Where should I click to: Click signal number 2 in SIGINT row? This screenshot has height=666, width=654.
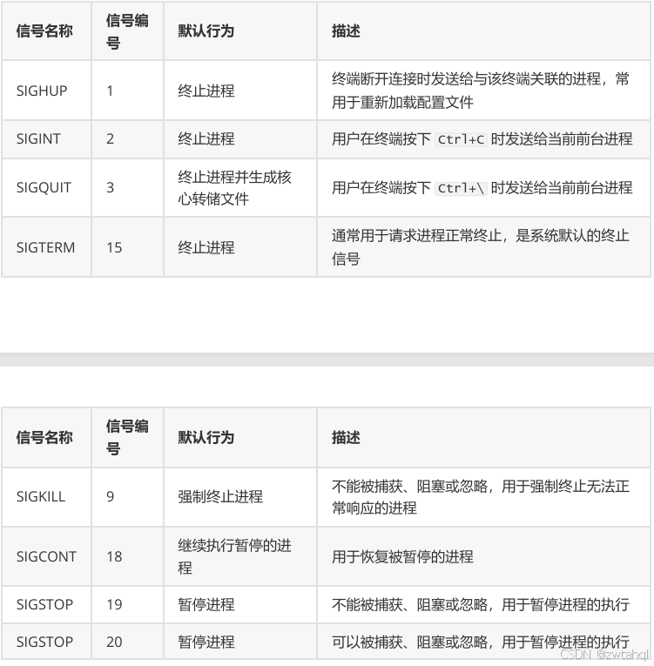tap(110, 139)
